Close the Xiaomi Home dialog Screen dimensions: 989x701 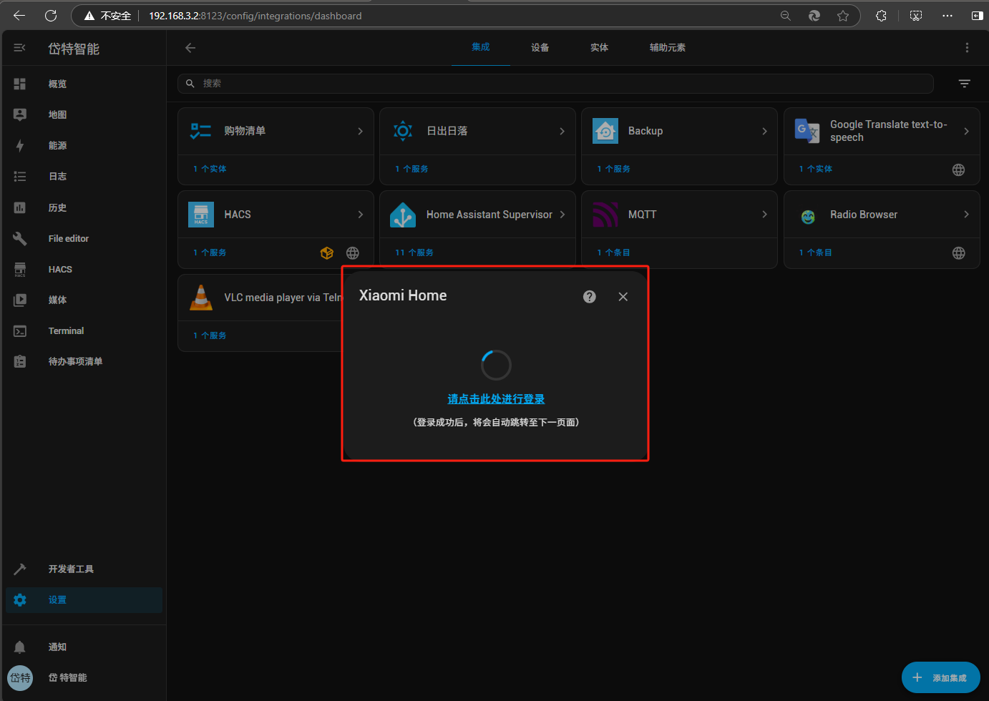click(x=623, y=297)
